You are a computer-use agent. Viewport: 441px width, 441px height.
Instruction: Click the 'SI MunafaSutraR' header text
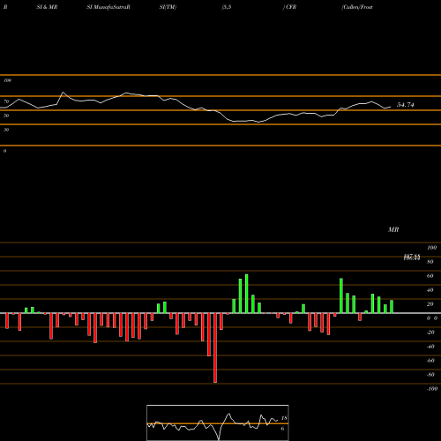click(x=108, y=7)
